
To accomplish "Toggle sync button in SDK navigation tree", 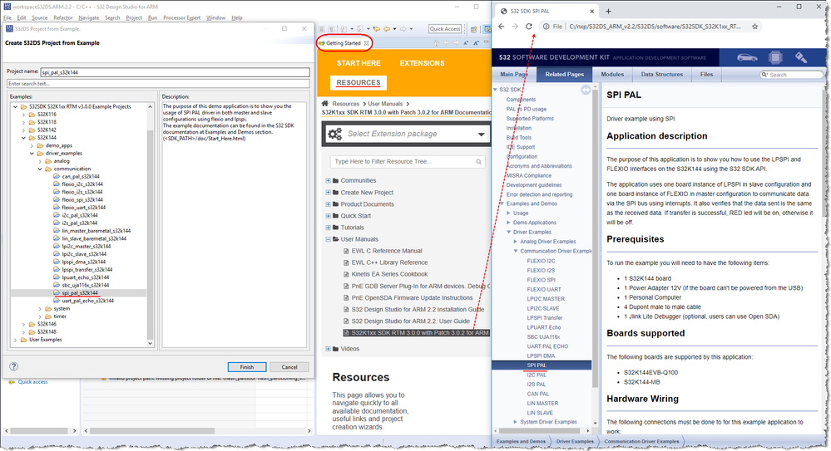I will click(586, 90).
